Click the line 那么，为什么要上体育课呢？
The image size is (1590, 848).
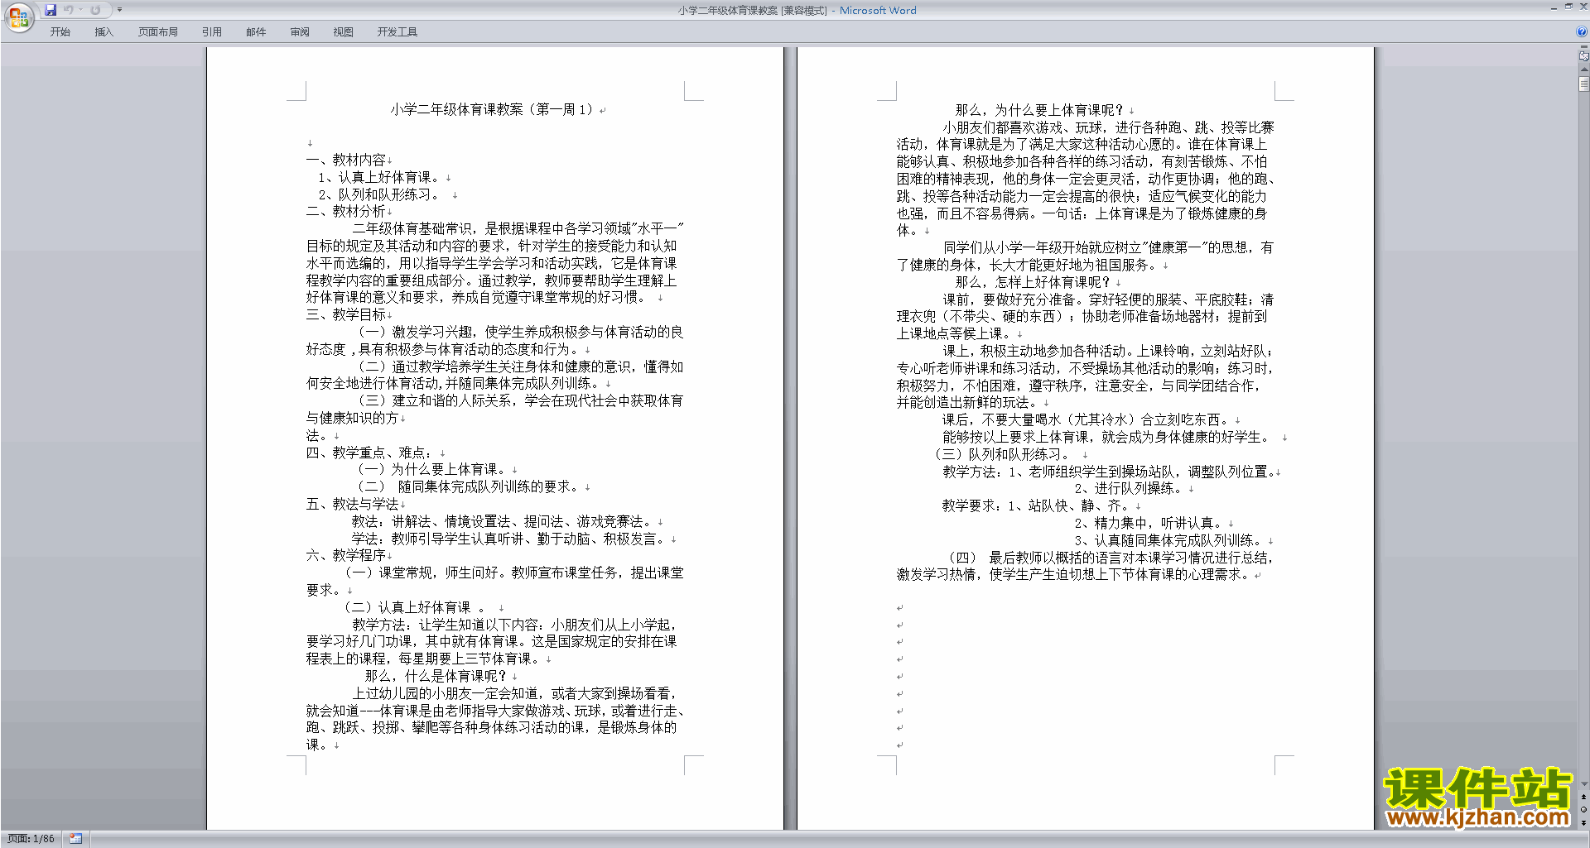coord(1039,110)
